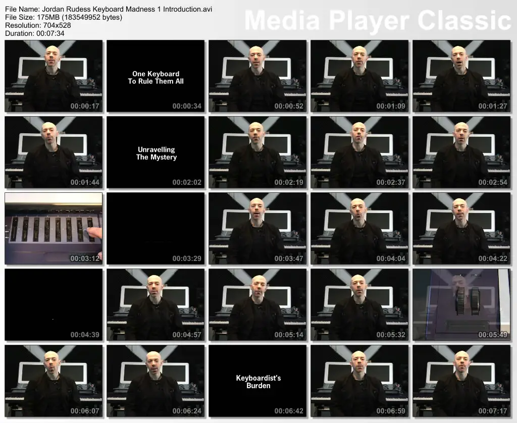Open the thumbnail at 00:05:32
Viewport: 517px width, 423px height.
(359, 305)
